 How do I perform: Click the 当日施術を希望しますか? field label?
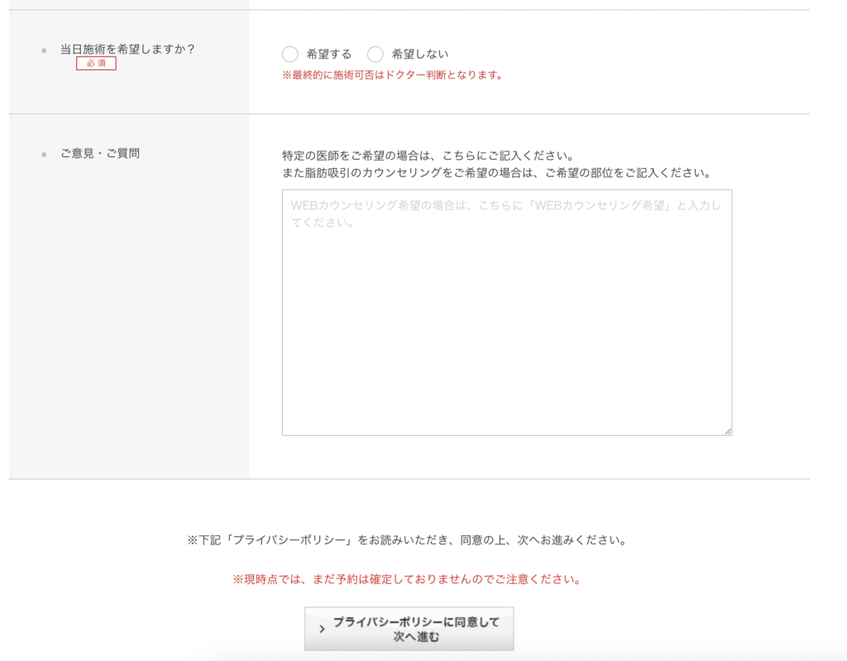point(130,50)
